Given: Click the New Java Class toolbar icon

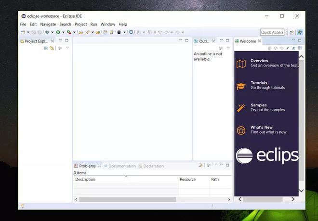Looking at the screenshot, I should (111, 32).
